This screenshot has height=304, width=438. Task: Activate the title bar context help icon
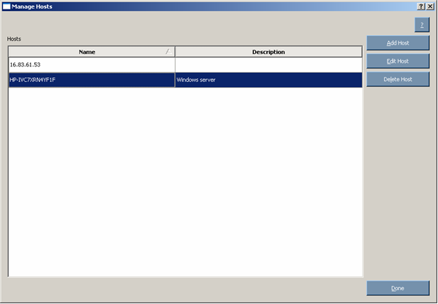coord(421,7)
